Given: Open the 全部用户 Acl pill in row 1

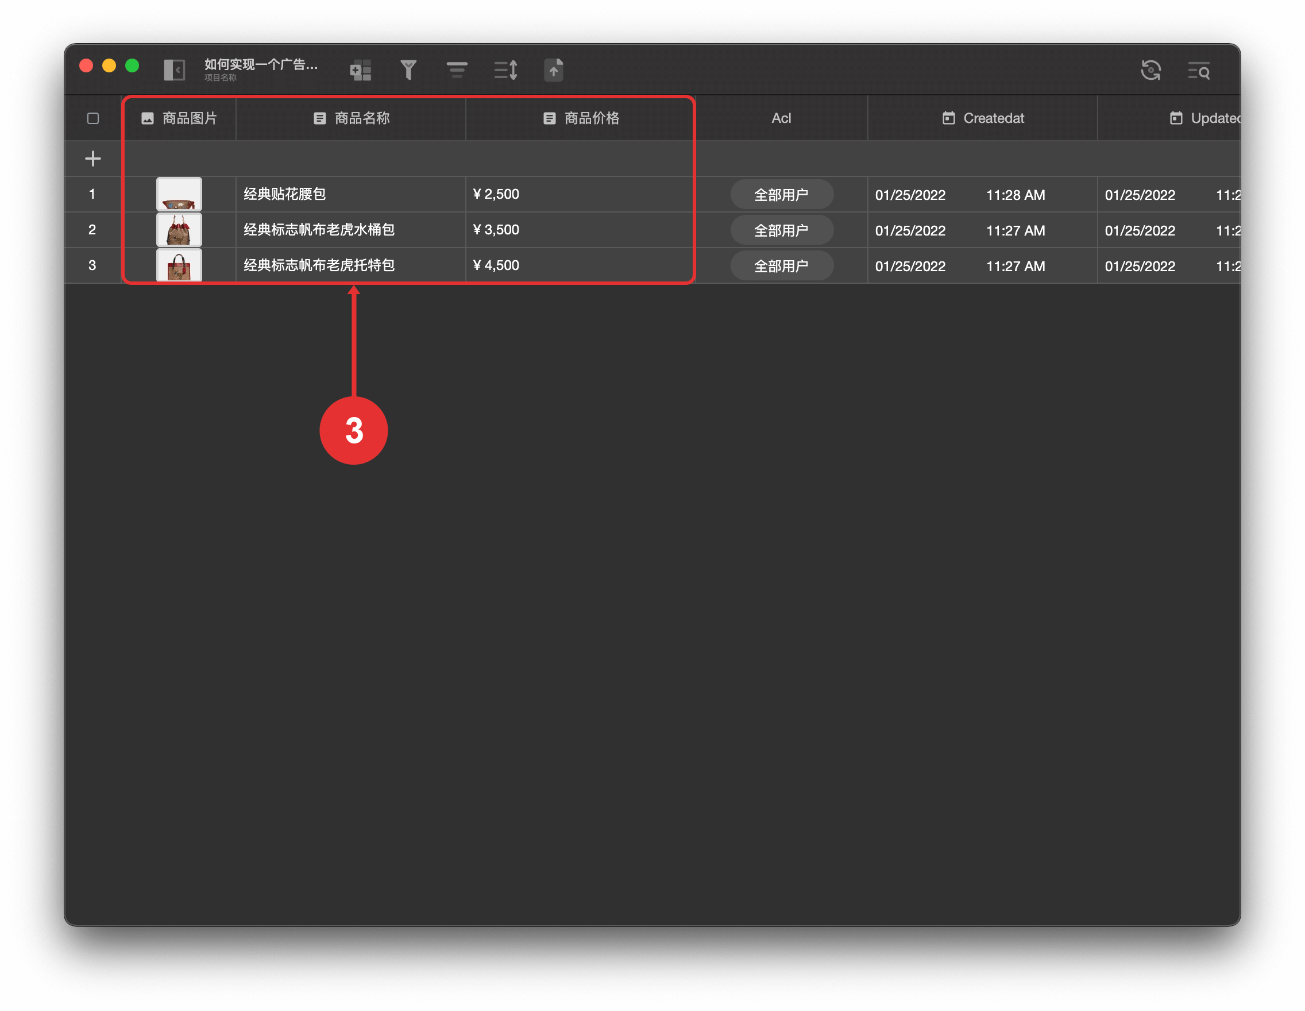Looking at the screenshot, I should point(781,195).
